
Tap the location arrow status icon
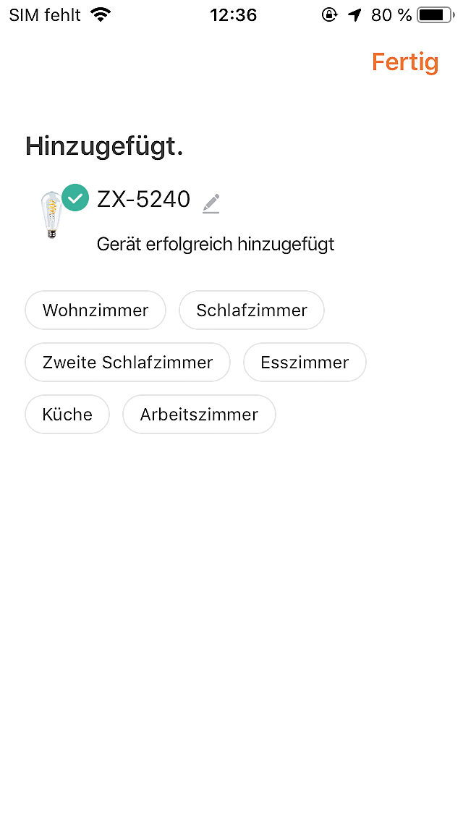pyautogui.click(x=354, y=14)
